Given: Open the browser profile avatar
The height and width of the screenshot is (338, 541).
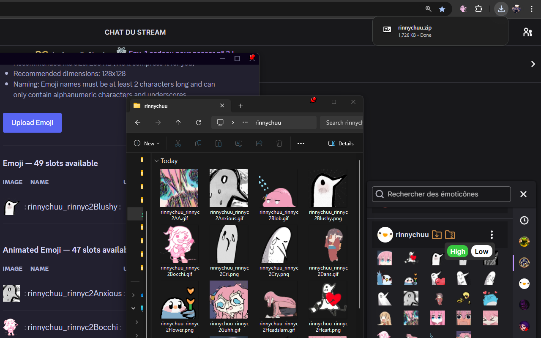Looking at the screenshot, I should pos(516,9).
